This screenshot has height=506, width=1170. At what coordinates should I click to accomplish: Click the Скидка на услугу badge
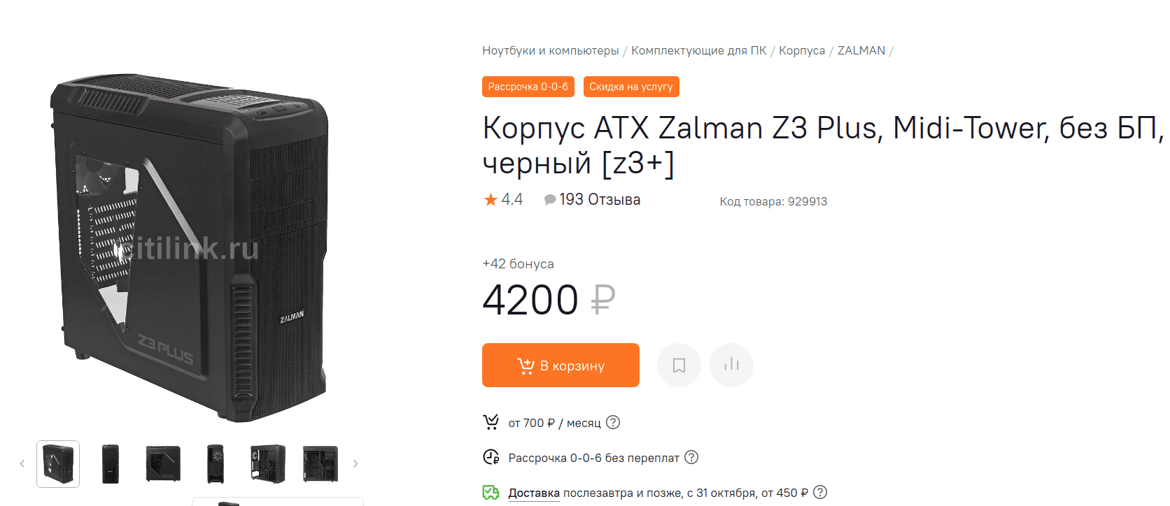630,87
